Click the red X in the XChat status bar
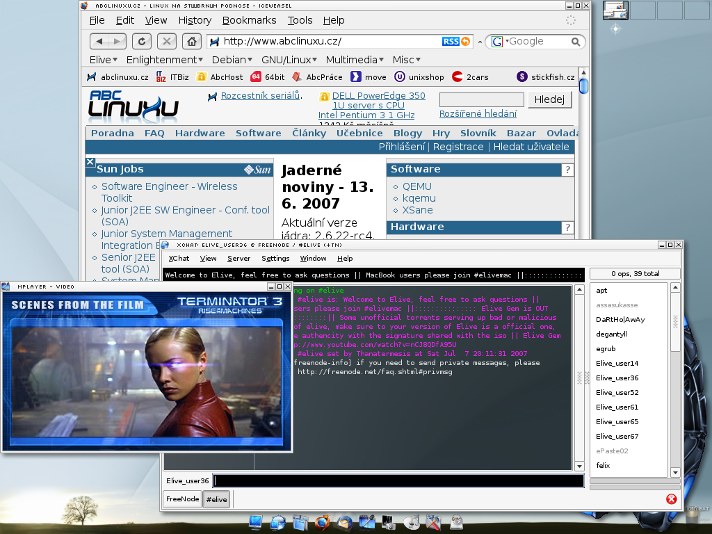The image size is (712, 534). point(671,499)
